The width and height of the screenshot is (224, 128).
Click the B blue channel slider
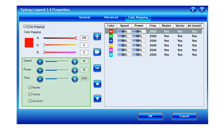[60, 52]
